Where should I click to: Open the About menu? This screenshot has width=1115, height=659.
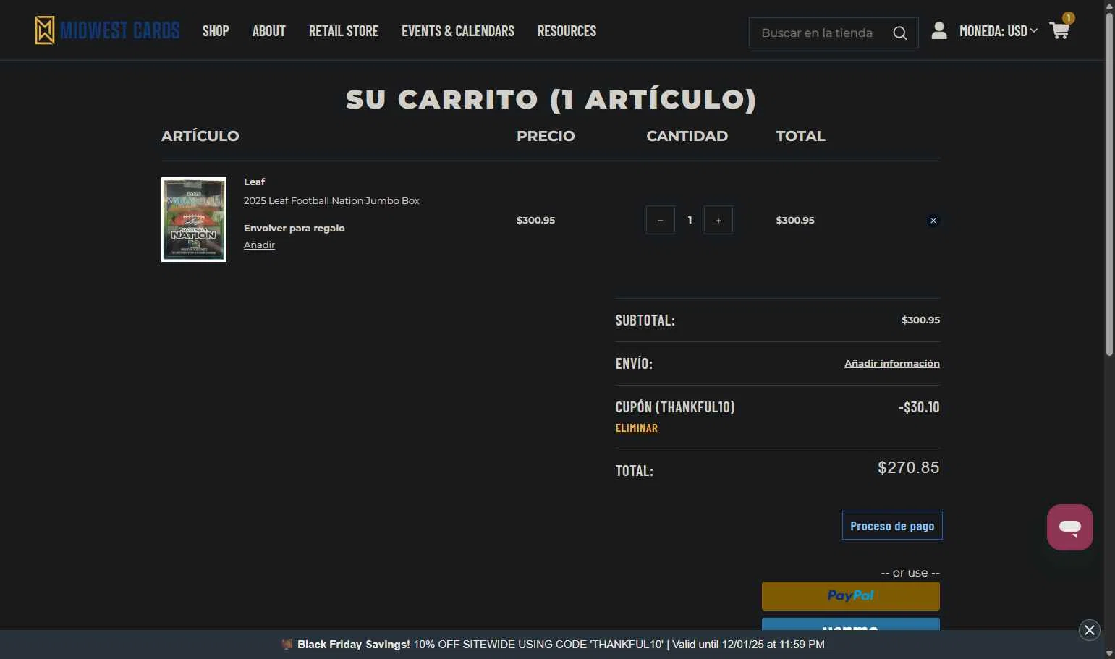pos(268,31)
